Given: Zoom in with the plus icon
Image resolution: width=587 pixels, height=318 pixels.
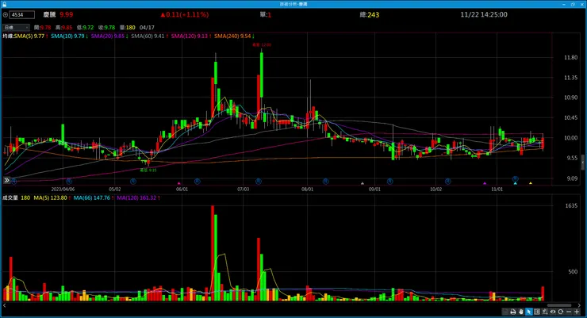Looking at the screenshot, I should coord(577,312).
